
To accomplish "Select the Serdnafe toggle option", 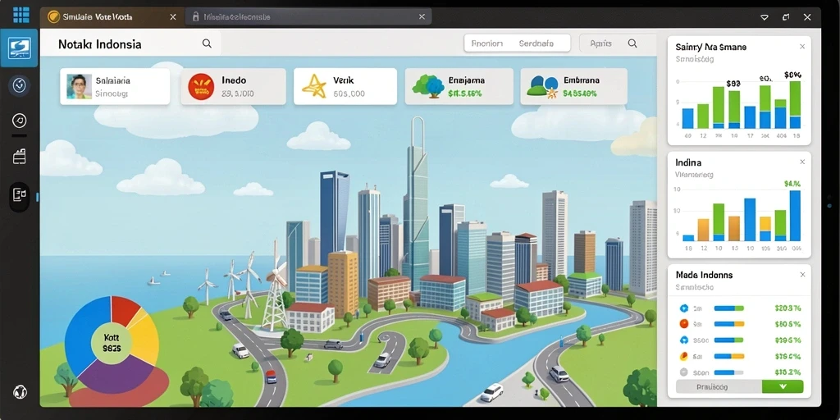I will coord(536,44).
